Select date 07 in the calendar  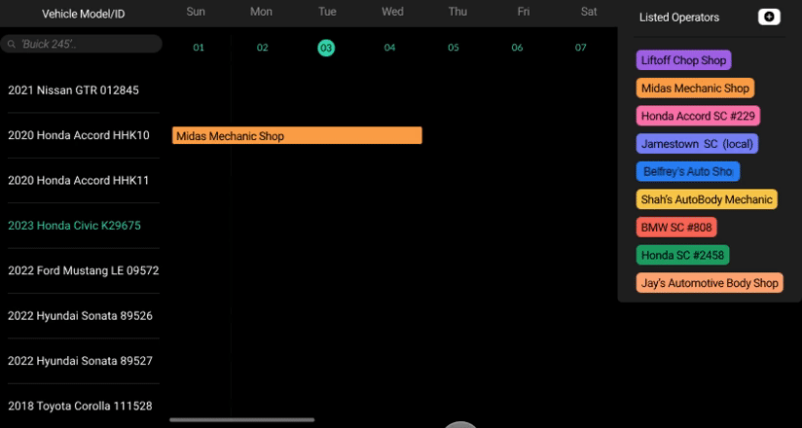580,48
